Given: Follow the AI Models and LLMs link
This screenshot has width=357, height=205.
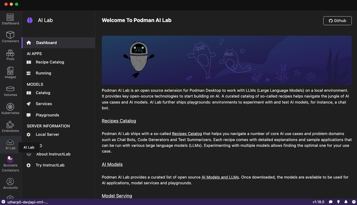Looking at the screenshot, I should [220, 177].
